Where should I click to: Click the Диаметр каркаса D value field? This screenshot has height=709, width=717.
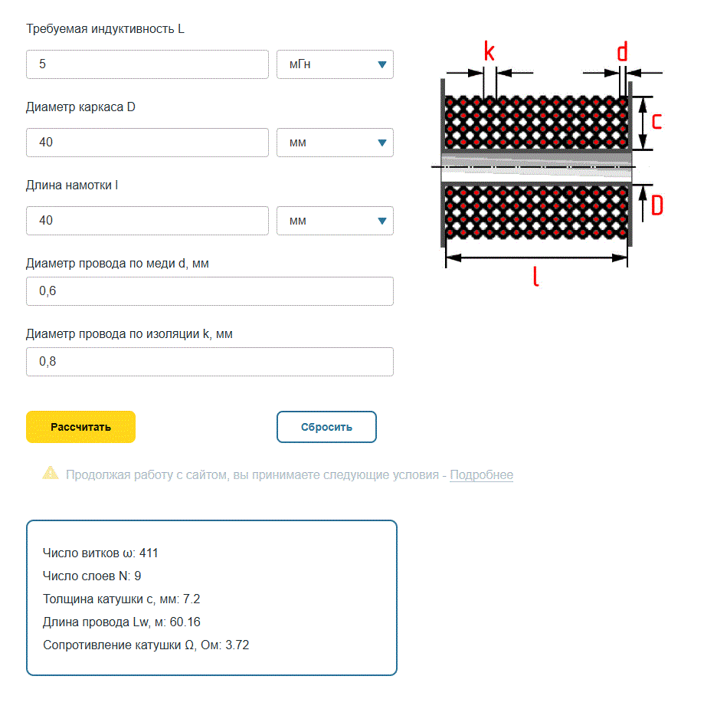point(147,143)
